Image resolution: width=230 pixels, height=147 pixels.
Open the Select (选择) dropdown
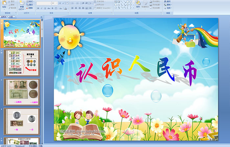tap(168, 8)
